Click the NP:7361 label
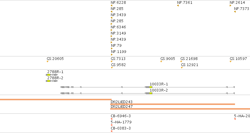250x133 pixels. click(x=184, y=3)
